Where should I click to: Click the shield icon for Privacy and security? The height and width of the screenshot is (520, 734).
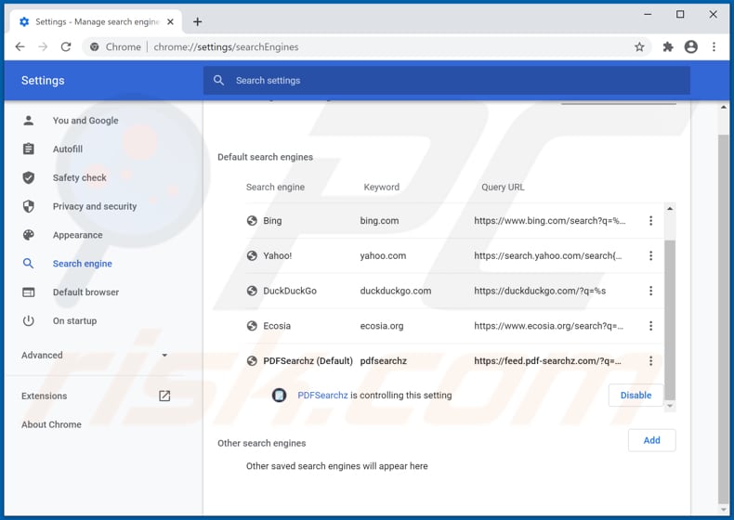(29, 206)
